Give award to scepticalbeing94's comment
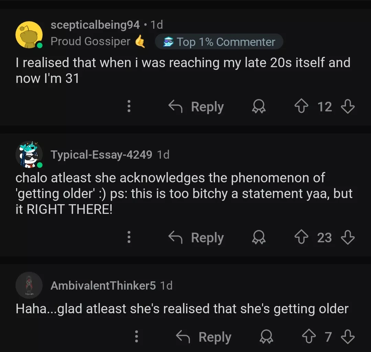The height and width of the screenshot is (352, 371). [259, 107]
